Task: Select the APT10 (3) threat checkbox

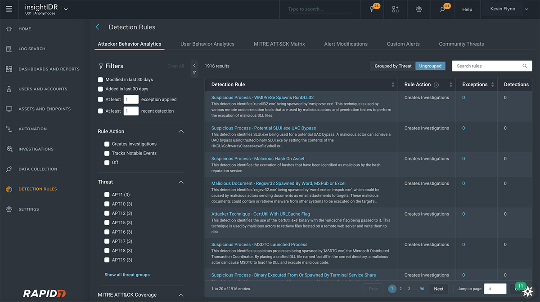Action: [107, 204]
